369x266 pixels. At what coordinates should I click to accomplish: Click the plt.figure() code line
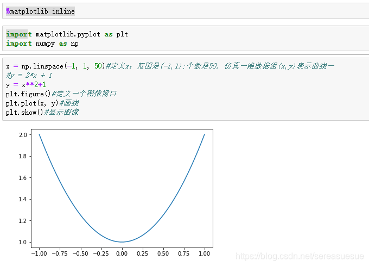click(x=61, y=94)
